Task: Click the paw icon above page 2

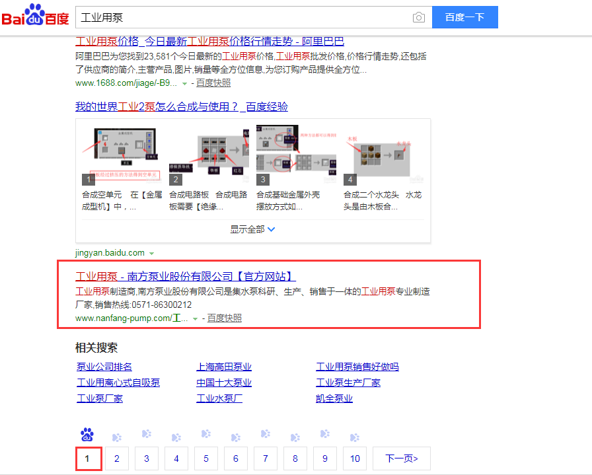Action: click(x=117, y=437)
